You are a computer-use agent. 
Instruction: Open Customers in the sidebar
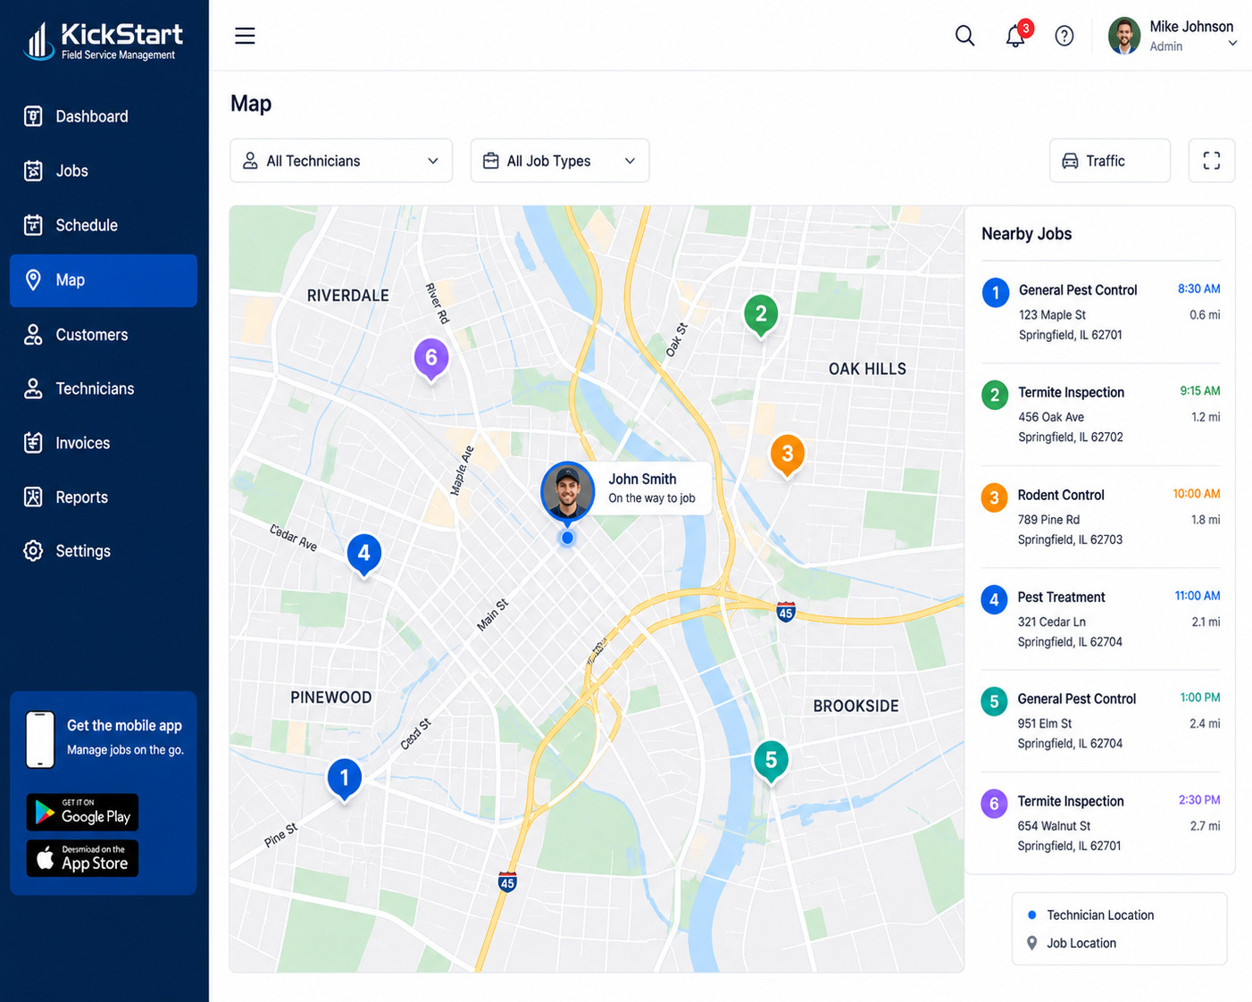(104, 335)
